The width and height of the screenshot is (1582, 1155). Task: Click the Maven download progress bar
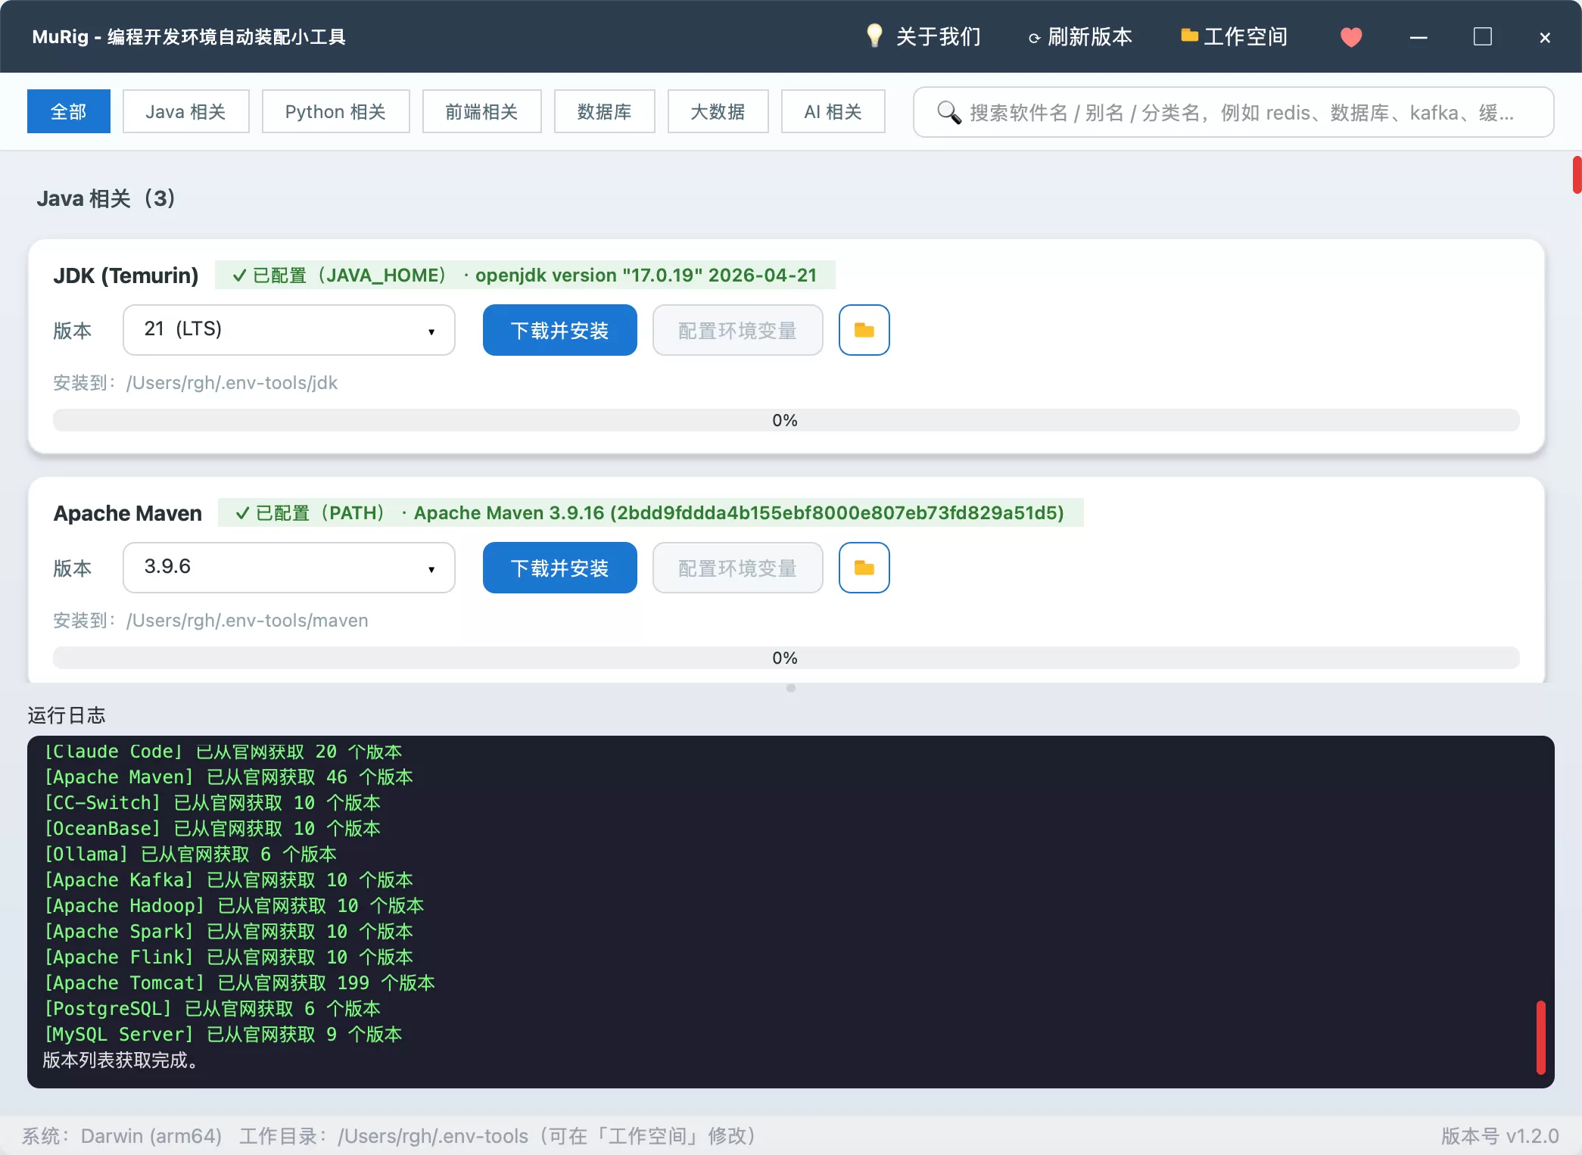click(786, 658)
